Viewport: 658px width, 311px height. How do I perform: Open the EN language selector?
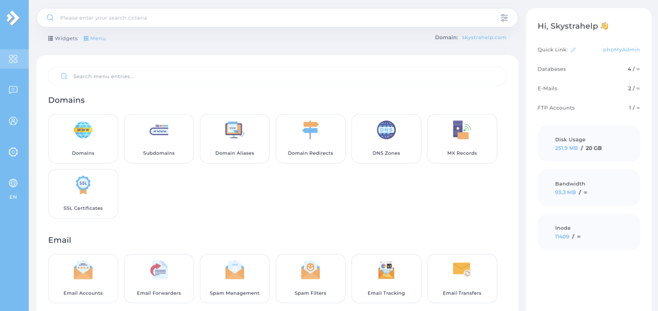pyautogui.click(x=13, y=189)
